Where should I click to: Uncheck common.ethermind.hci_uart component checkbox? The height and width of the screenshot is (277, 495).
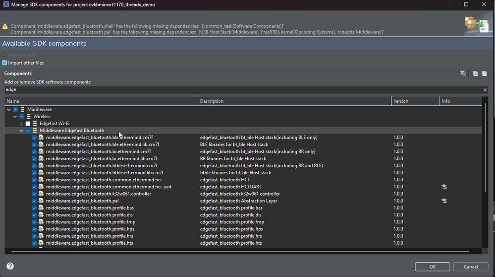34,187
